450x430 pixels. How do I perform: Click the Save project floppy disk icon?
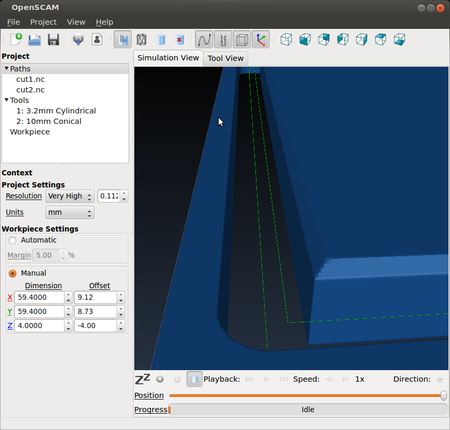[53, 39]
